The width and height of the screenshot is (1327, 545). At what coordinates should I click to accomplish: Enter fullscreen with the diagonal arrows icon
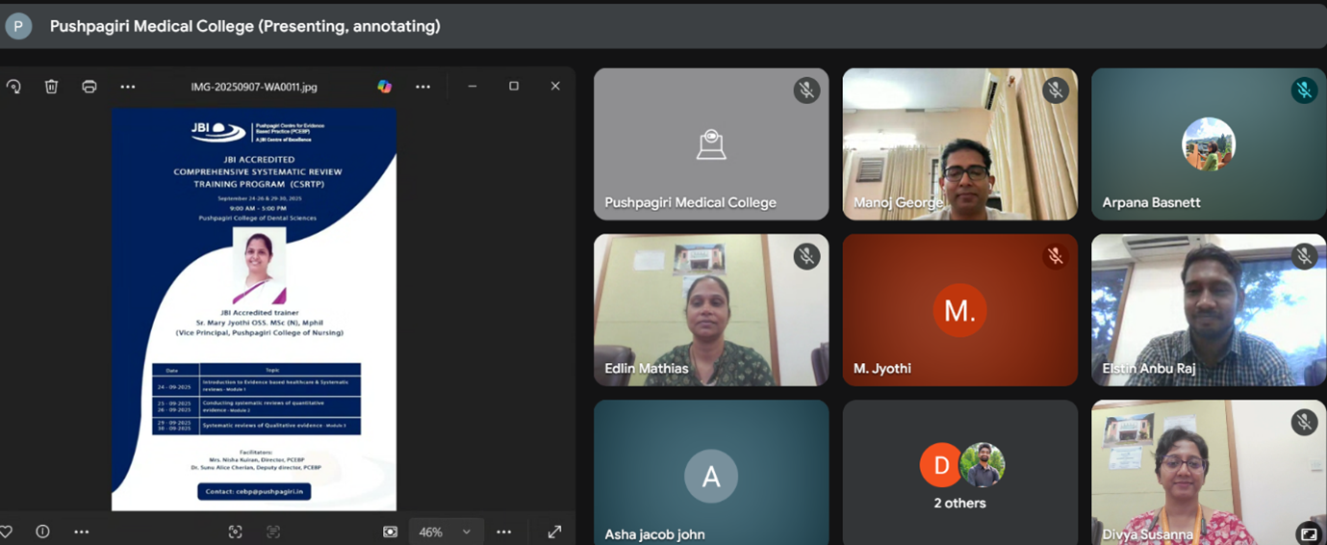(554, 532)
